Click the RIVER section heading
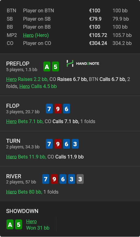The height and width of the screenshot is (237, 140). click(x=14, y=176)
